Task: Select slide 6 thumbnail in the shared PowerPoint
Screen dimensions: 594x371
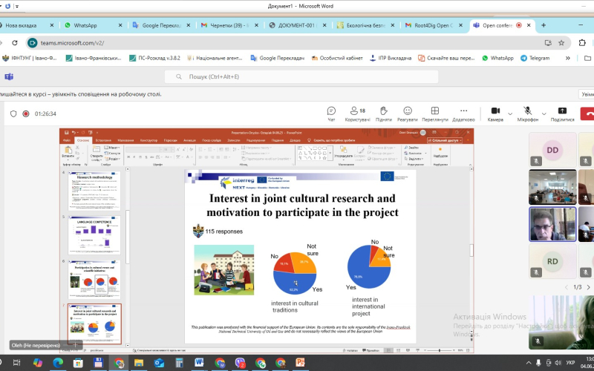Action: click(94, 280)
